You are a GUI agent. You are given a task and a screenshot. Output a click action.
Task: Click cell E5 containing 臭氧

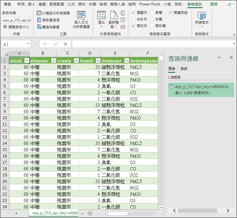click(x=115, y=86)
